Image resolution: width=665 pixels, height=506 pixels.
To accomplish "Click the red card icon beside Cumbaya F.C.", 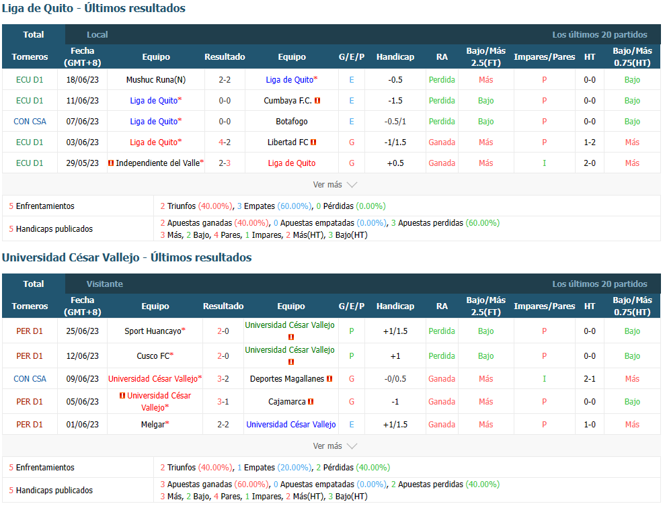I will [317, 101].
